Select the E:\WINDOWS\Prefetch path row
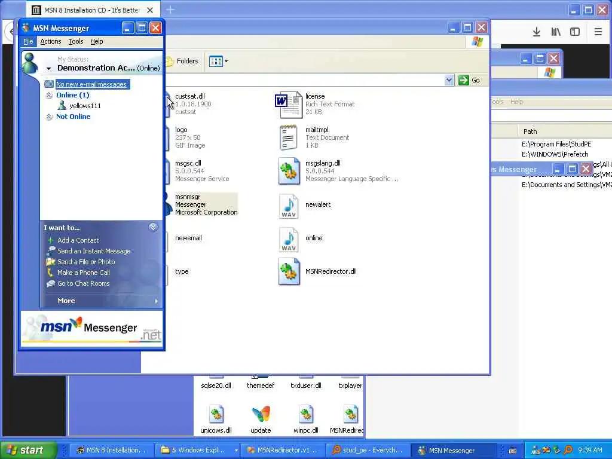This screenshot has height=459, width=612. pyautogui.click(x=555, y=154)
